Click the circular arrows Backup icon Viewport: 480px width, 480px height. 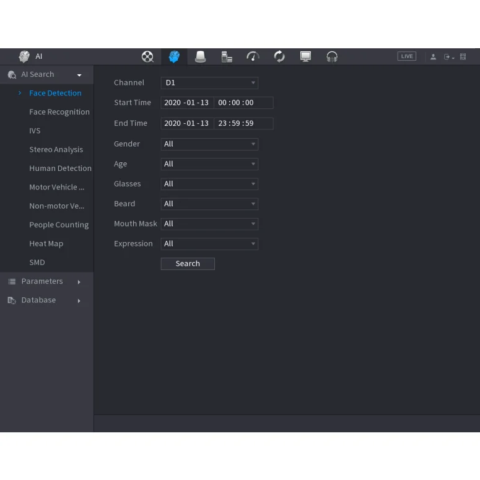(x=279, y=57)
